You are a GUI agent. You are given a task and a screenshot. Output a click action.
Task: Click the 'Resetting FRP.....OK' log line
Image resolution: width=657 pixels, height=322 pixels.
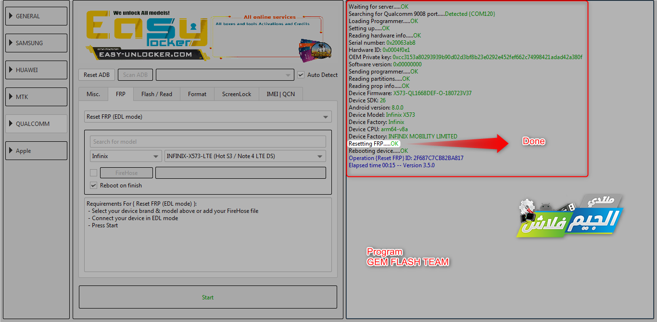point(374,143)
